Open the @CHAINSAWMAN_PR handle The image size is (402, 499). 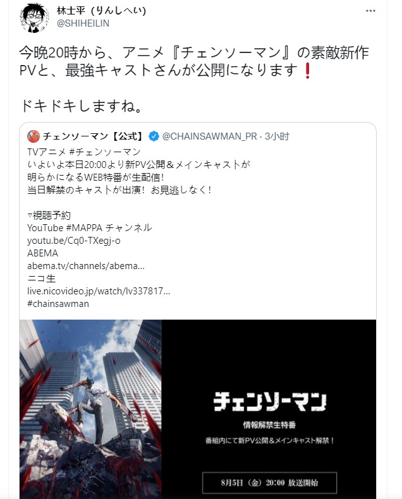pos(209,136)
